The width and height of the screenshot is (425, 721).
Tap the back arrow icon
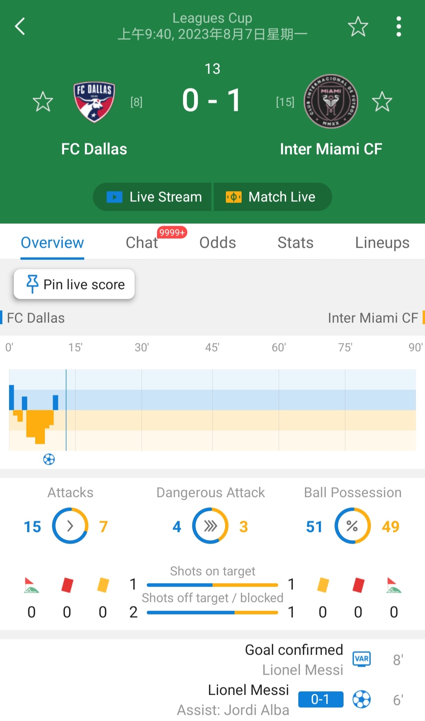point(20,26)
